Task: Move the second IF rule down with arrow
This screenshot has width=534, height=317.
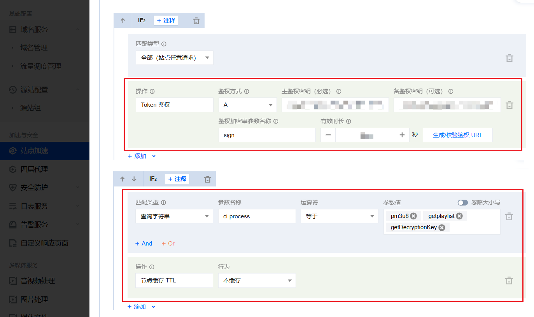Action: 134,179
